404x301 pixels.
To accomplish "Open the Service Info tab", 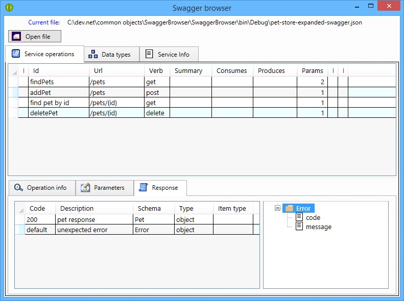I will 169,54.
